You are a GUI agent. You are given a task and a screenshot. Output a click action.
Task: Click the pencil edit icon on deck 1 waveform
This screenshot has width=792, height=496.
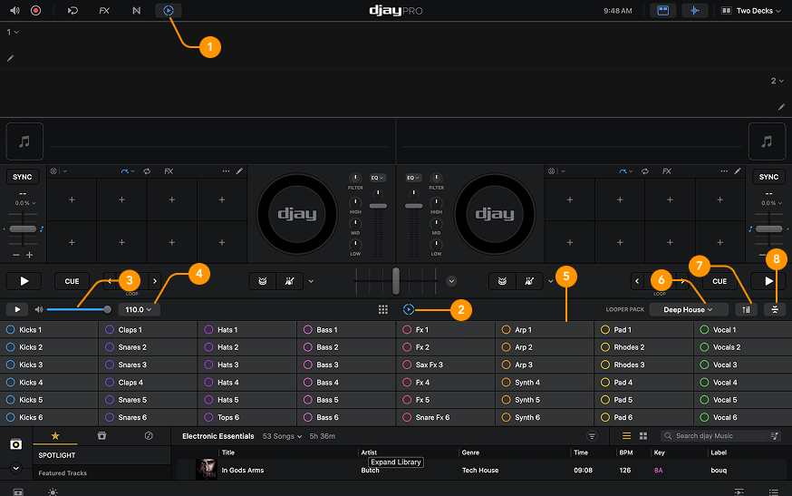click(10, 58)
